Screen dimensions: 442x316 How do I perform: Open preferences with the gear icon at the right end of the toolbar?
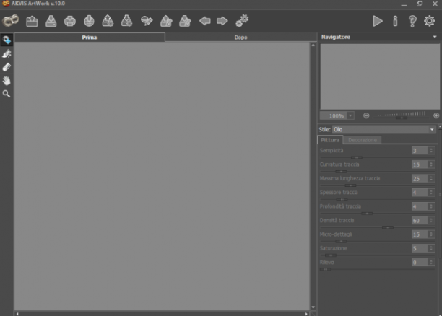tap(430, 21)
